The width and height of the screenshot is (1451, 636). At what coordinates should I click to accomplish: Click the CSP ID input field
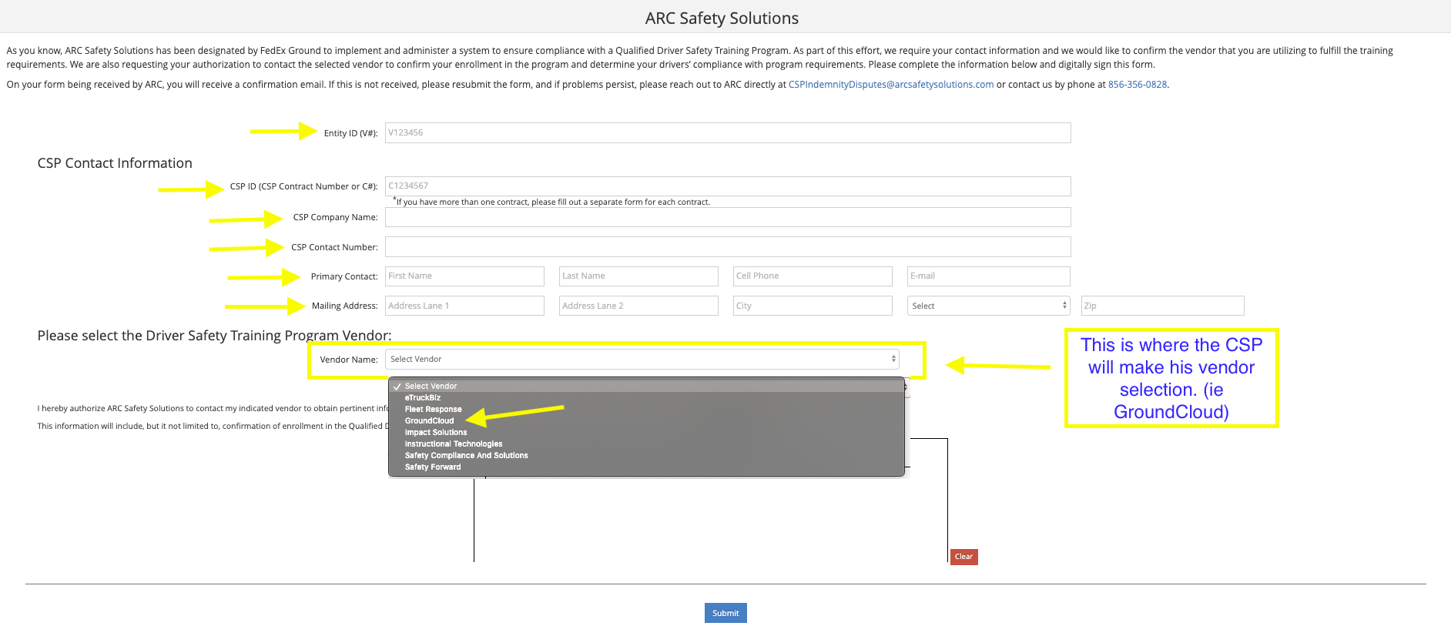(728, 186)
